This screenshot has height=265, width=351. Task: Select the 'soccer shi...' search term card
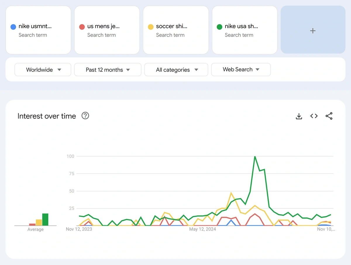[175, 30]
